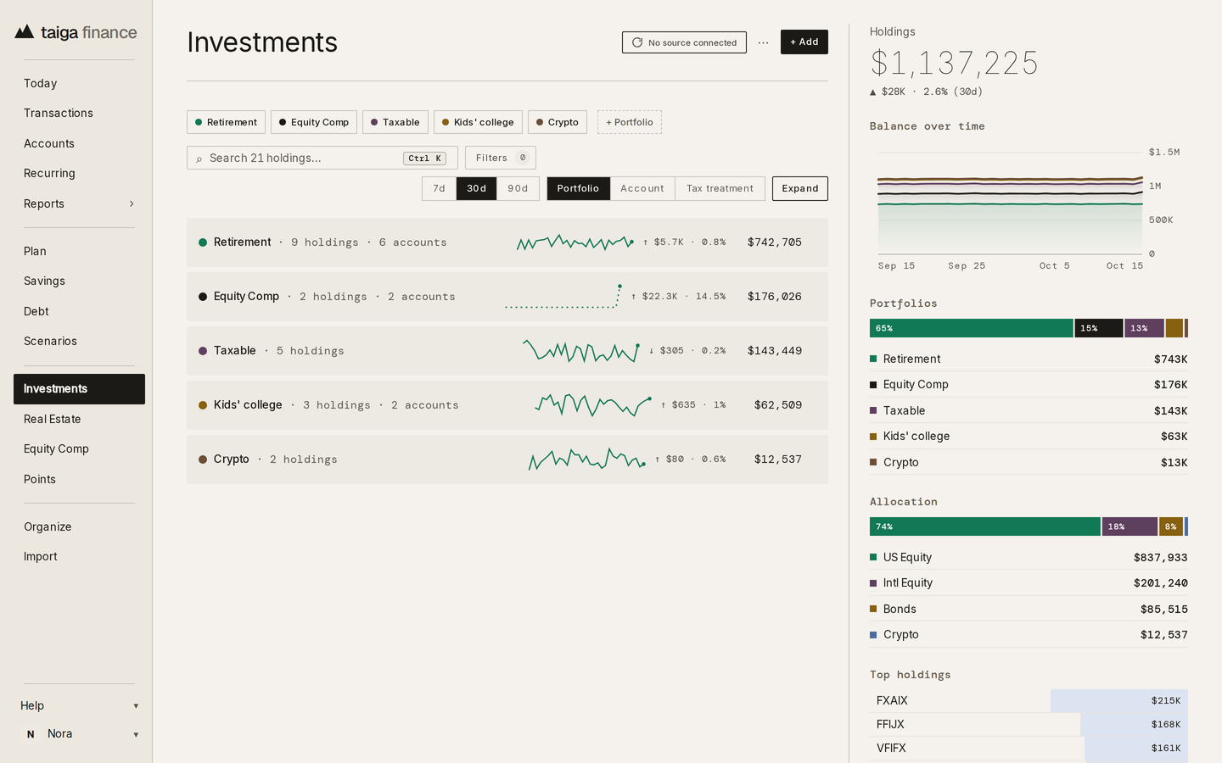
Task: Expand the Equity Comp portfolio row
Action: point(507,297)
